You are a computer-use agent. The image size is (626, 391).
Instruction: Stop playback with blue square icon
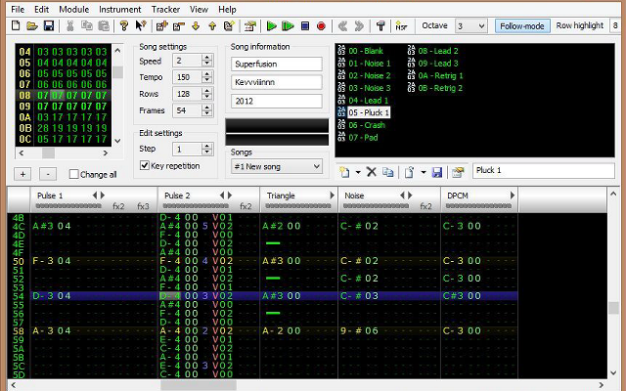click(x=305, y=26)
